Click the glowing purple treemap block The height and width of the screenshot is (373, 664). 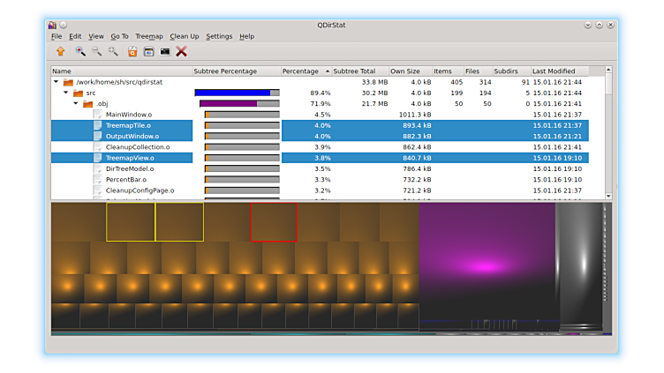tap(484, 265)
